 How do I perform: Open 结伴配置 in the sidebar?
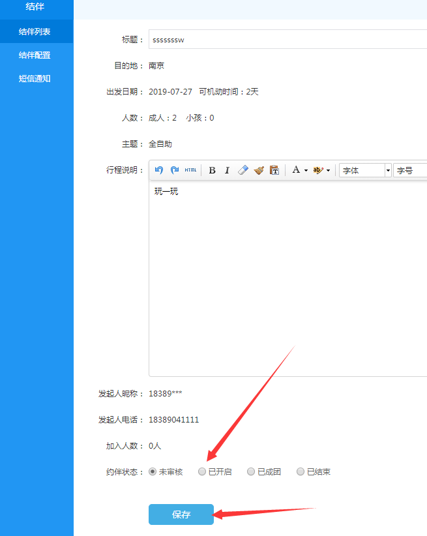(x=35, y=55)
